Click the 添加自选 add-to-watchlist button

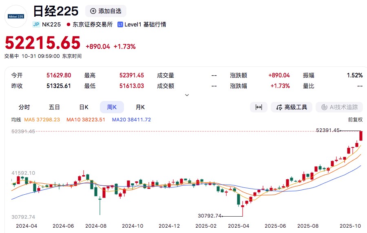106,11
